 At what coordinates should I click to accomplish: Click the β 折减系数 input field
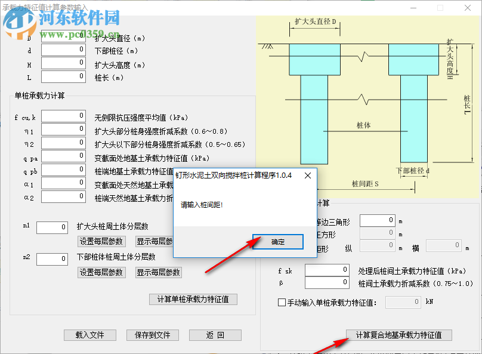[327, 281]
